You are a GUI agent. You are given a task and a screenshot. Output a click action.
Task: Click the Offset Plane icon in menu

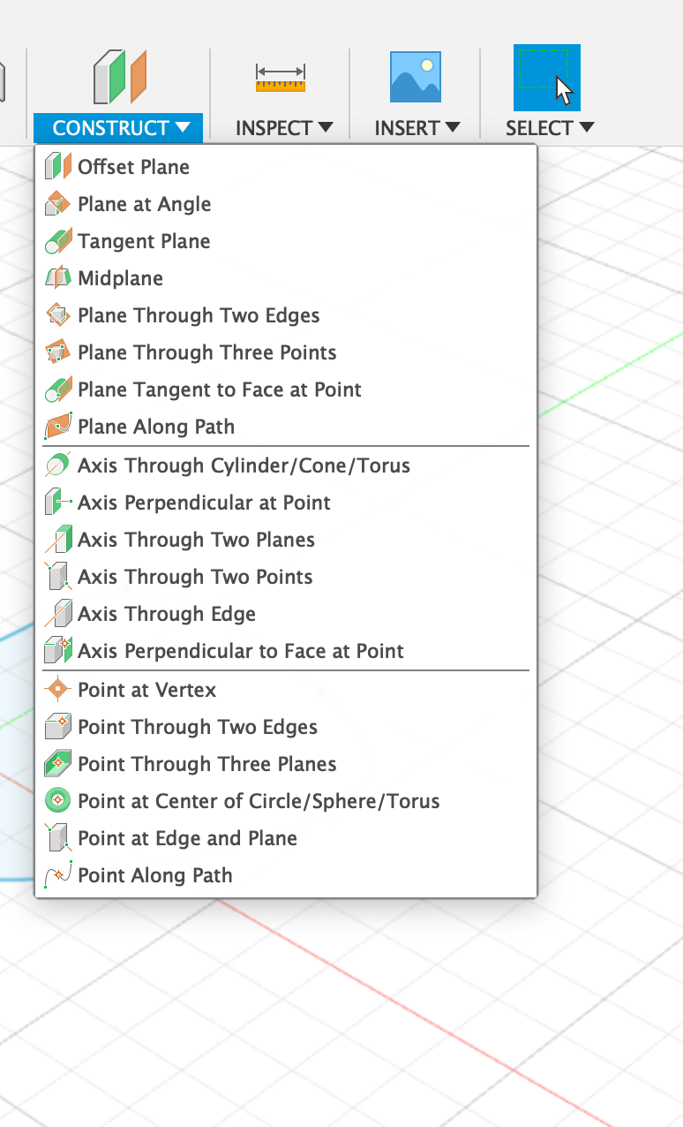coord(57,166)
